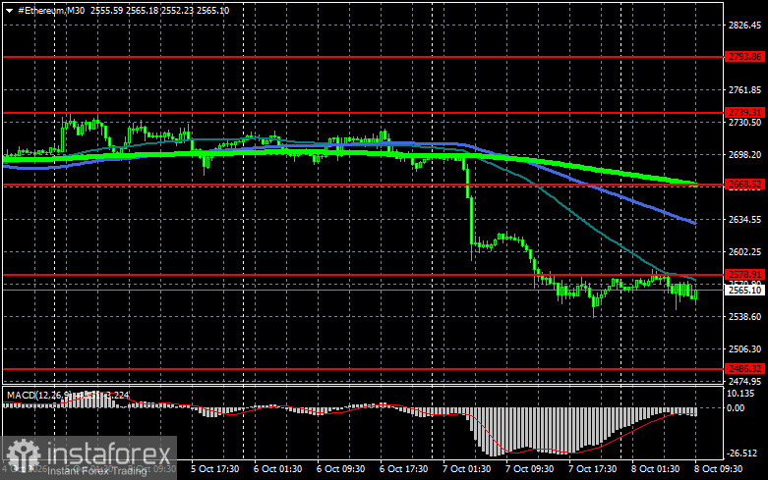Select the red 2793.86 level label
Image resolution: width=768 pixels, height=480 pixels.
[x=744, y=57]
